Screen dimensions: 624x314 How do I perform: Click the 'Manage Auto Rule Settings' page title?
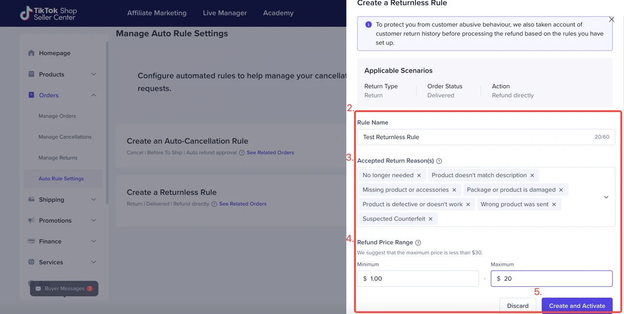pyautogui.click(x=172, y=34)
